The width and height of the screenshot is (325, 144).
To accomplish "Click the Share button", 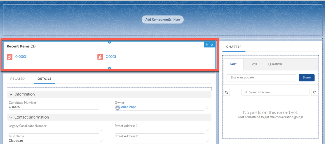I will pyautogui.click(x=306, y=78).
